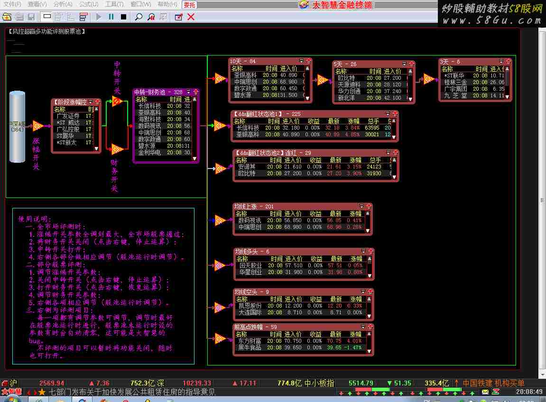Click the red arrow icon on ddx翻红状态池1 panel
Image resolution: width=546 pixels, height=402 pixels.
(395, 114)
